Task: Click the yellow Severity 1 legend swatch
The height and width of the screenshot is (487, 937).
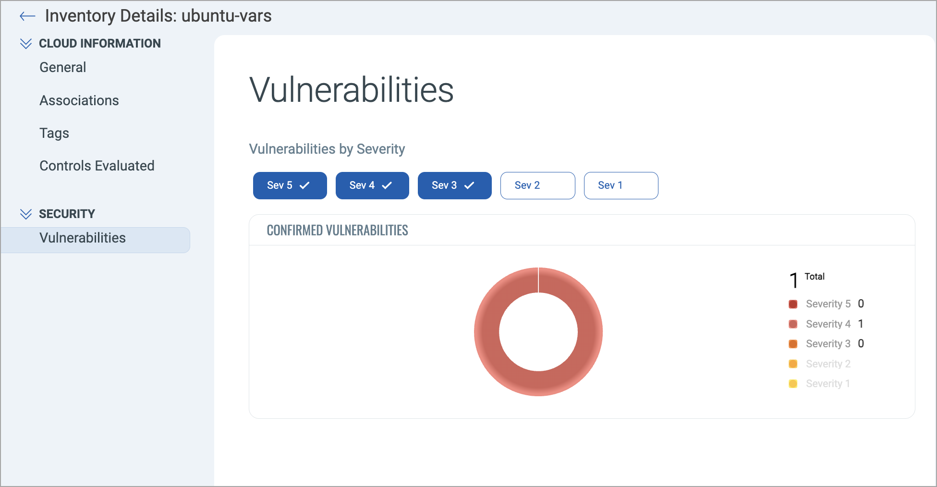Action: click(x=793, y=384)
